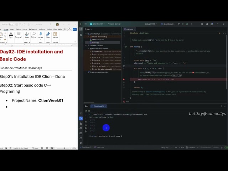This screenshot has width=228, height=171.
Task: Open the Terminal tool window icon
Action: click(81, 133)
